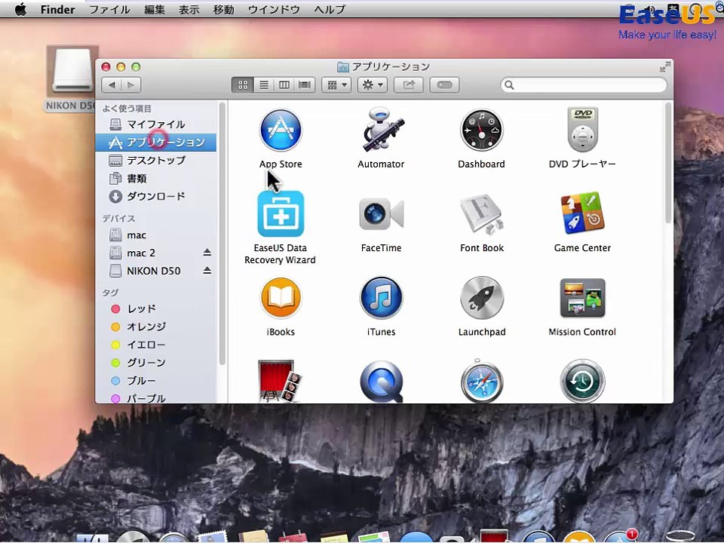
Task: Select the イエロー yellow tag
Action: click(x=156, y=345)
